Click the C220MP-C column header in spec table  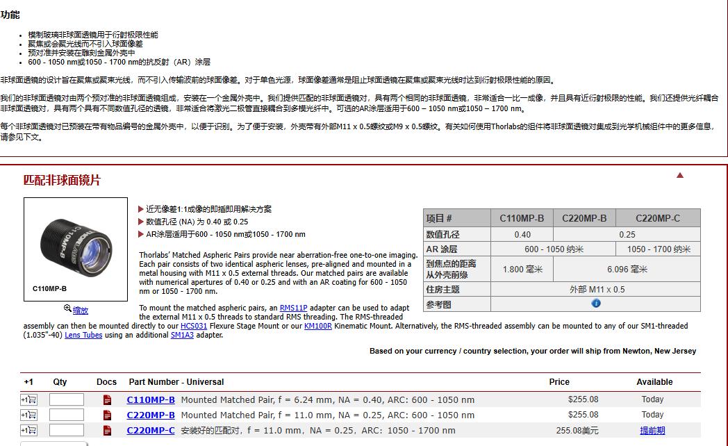pos(658,218)
